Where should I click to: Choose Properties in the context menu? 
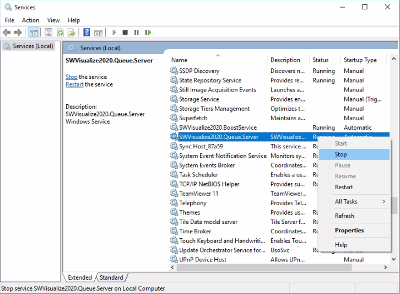(354, 231)
